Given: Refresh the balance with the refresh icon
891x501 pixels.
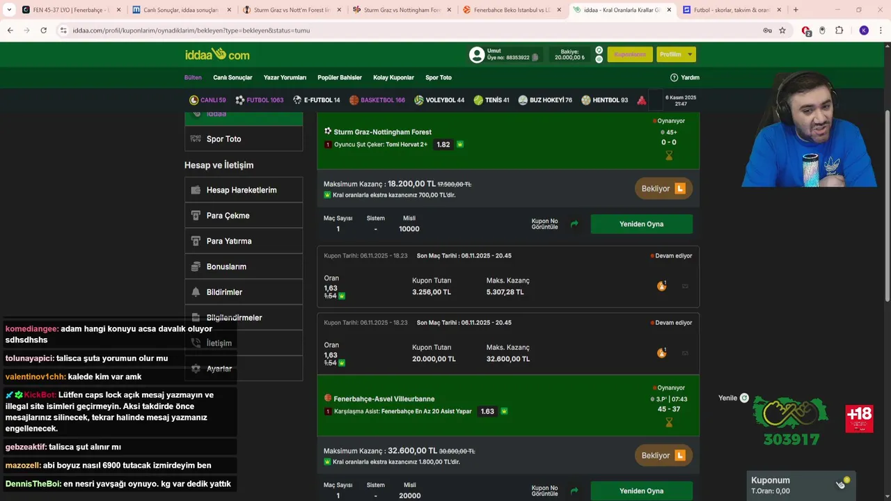Looking at the screenshot, I should (x=599, y=50).
